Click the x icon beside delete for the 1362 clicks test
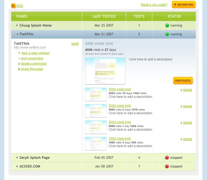The image size is (207, 180). 181,90
